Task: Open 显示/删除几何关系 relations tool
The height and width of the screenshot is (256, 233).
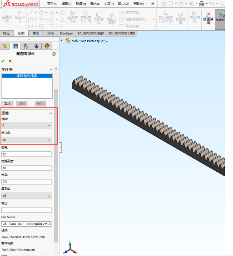Action: tap(166, 17)
